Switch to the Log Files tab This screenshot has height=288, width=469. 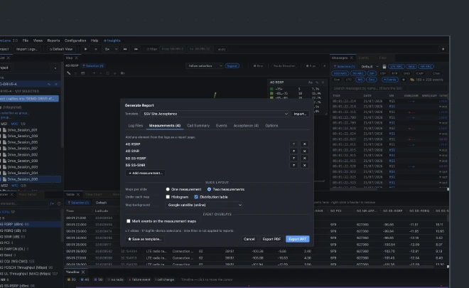pos(136,126)
